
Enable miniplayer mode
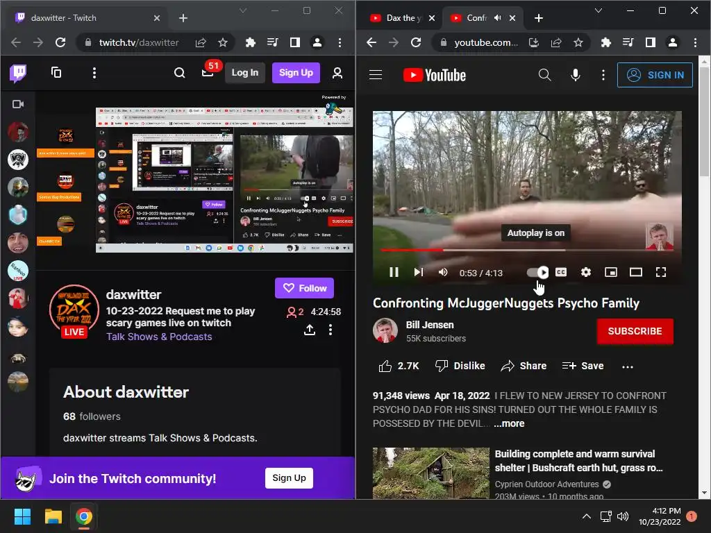tap(611, 272)
